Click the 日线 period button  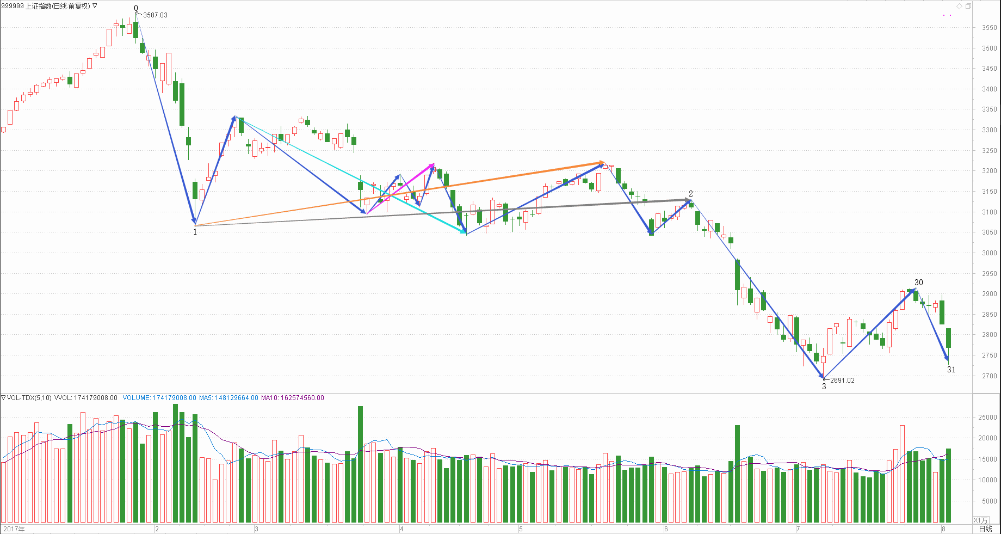point(985,529)
